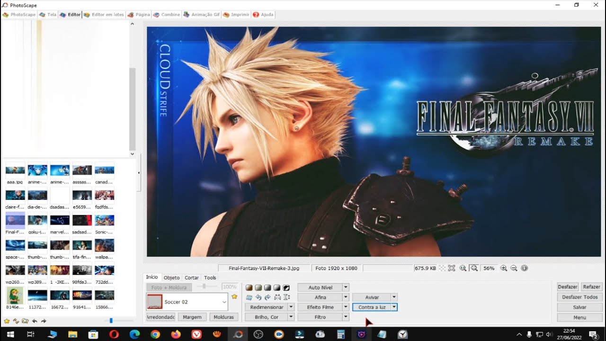Open the Afina dropdown arrow
This screenshot has height=341, width=606.
point(346,297)
